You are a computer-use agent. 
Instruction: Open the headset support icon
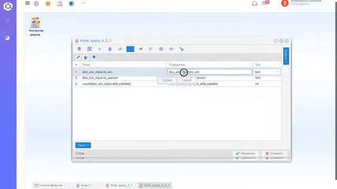[254, 4]
